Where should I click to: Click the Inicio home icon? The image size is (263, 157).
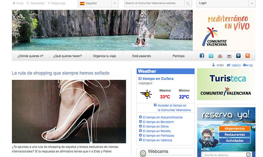14,3
